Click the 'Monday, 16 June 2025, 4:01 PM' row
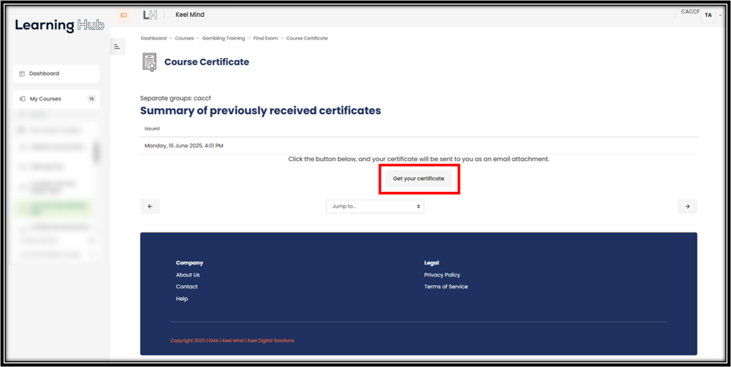 (419, 146)
